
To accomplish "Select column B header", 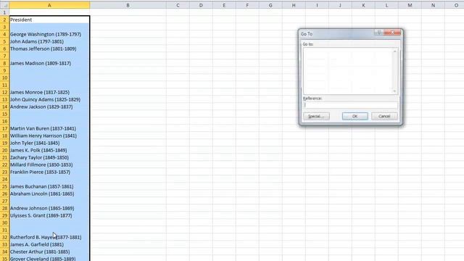I will click(128, 5).
